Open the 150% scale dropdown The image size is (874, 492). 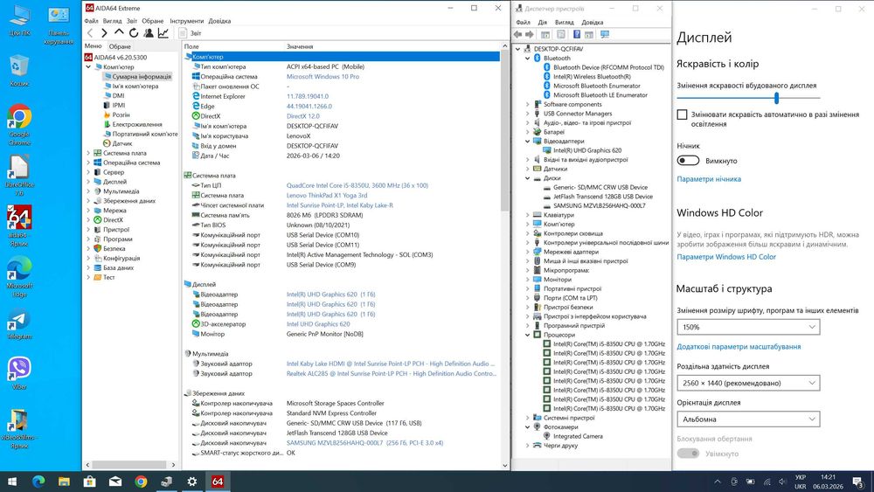749,327
